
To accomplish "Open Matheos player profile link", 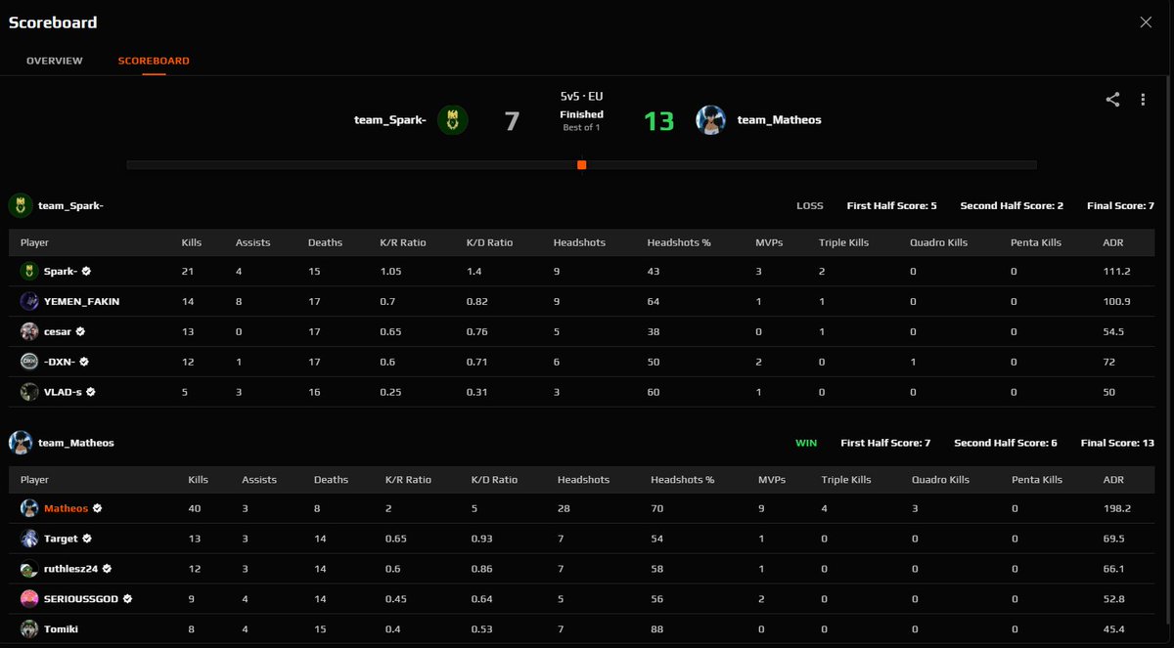I will (x=66, y=508).
